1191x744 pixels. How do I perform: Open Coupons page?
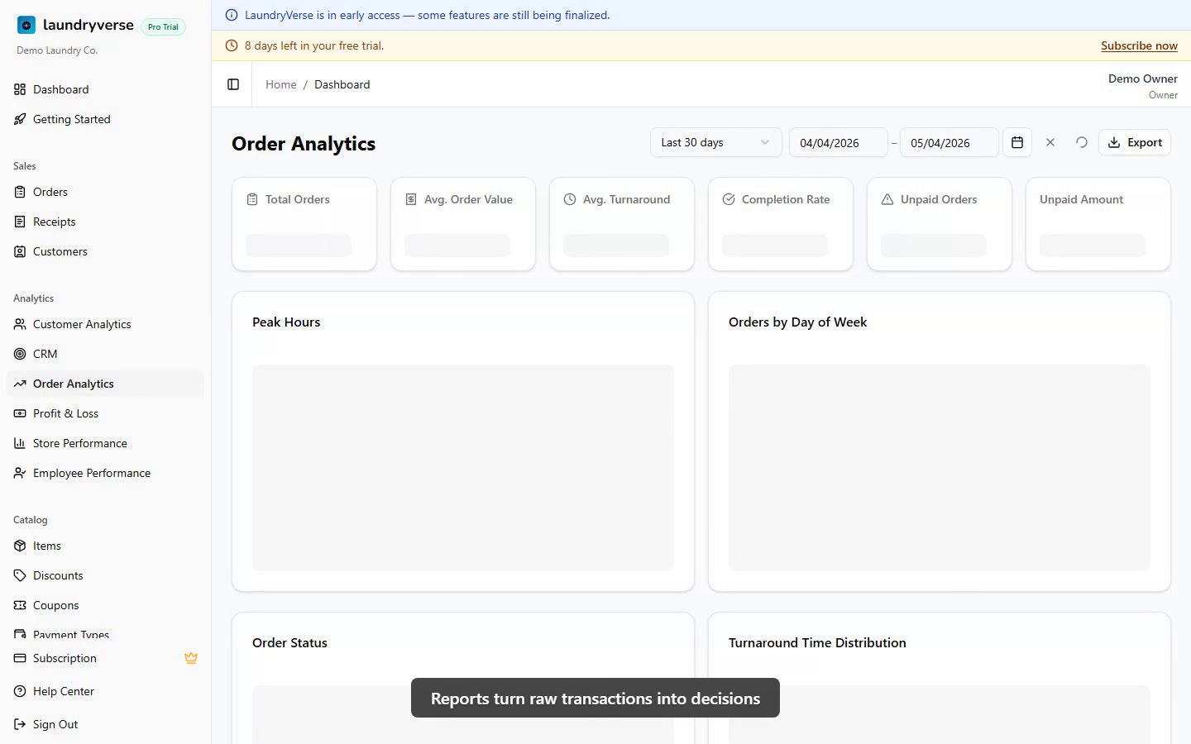click(x=105, y=605)
